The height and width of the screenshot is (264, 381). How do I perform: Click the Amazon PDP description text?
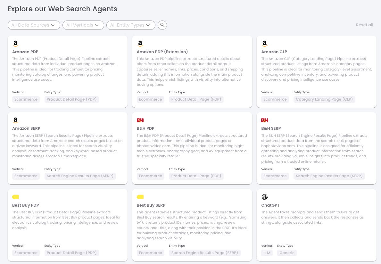pyautogui.click(x=64, y=69)
